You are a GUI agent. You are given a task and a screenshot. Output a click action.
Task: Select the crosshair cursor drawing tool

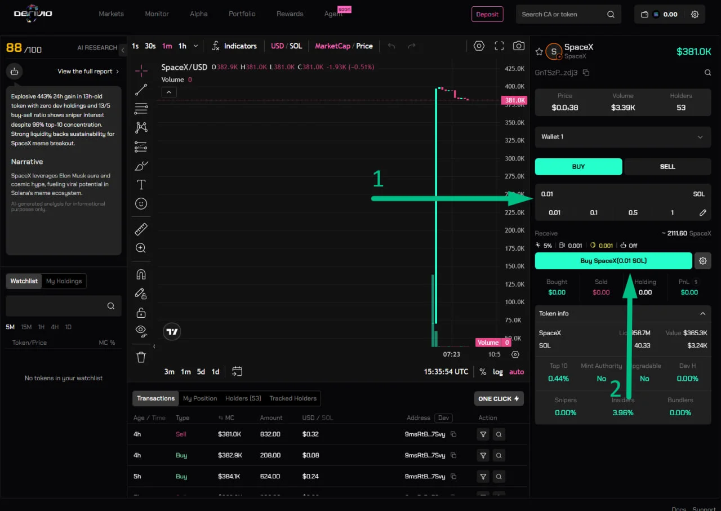(141, 70)
